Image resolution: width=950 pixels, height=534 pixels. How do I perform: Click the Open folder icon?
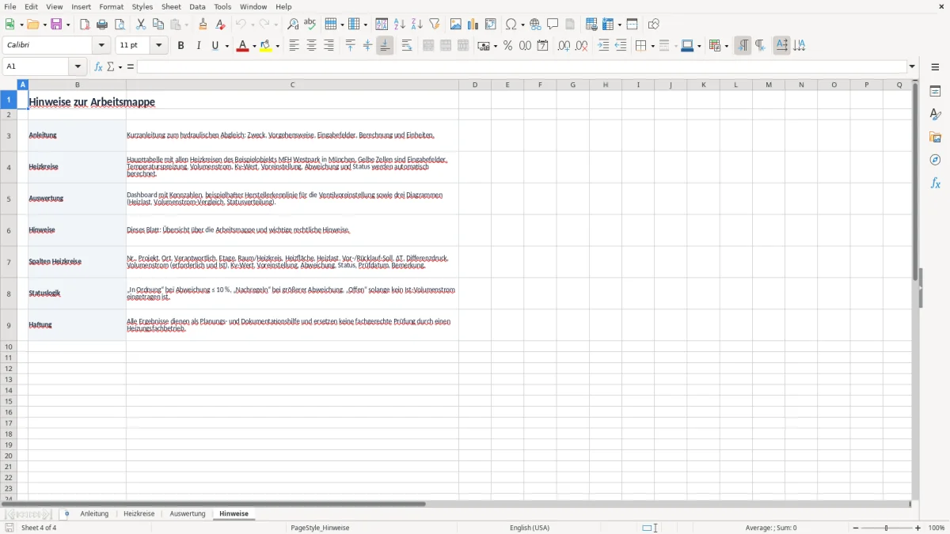coord(32,25)
